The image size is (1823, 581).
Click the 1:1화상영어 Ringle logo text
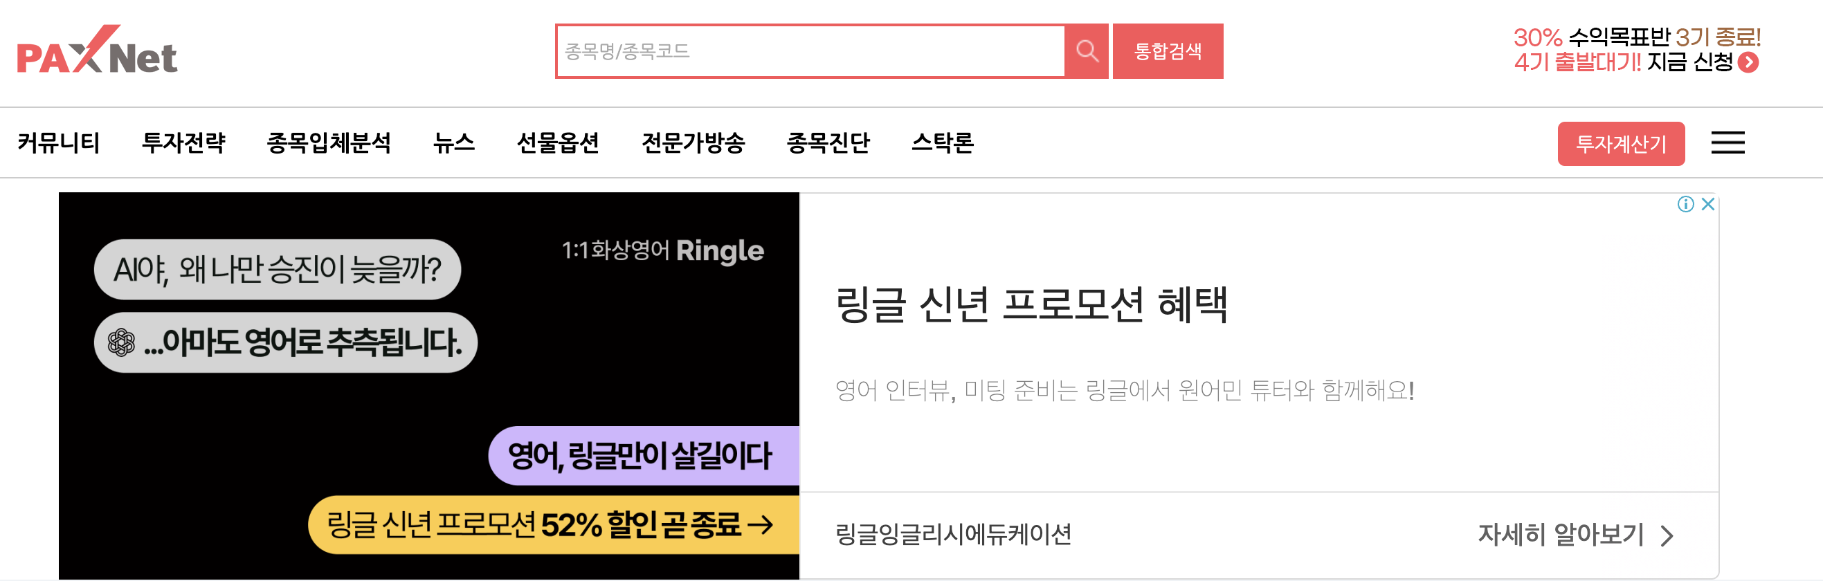[x=663, y=251]
